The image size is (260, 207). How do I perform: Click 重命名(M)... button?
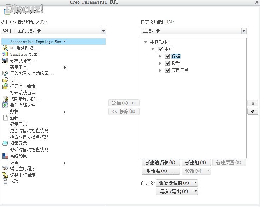click(161, 171)
